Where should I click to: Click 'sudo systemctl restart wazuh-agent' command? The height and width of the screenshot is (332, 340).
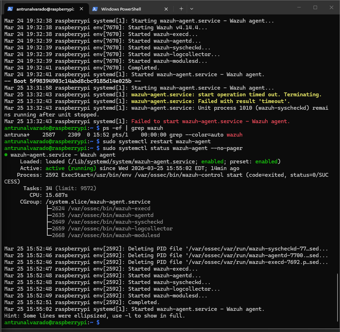point(156,141)
